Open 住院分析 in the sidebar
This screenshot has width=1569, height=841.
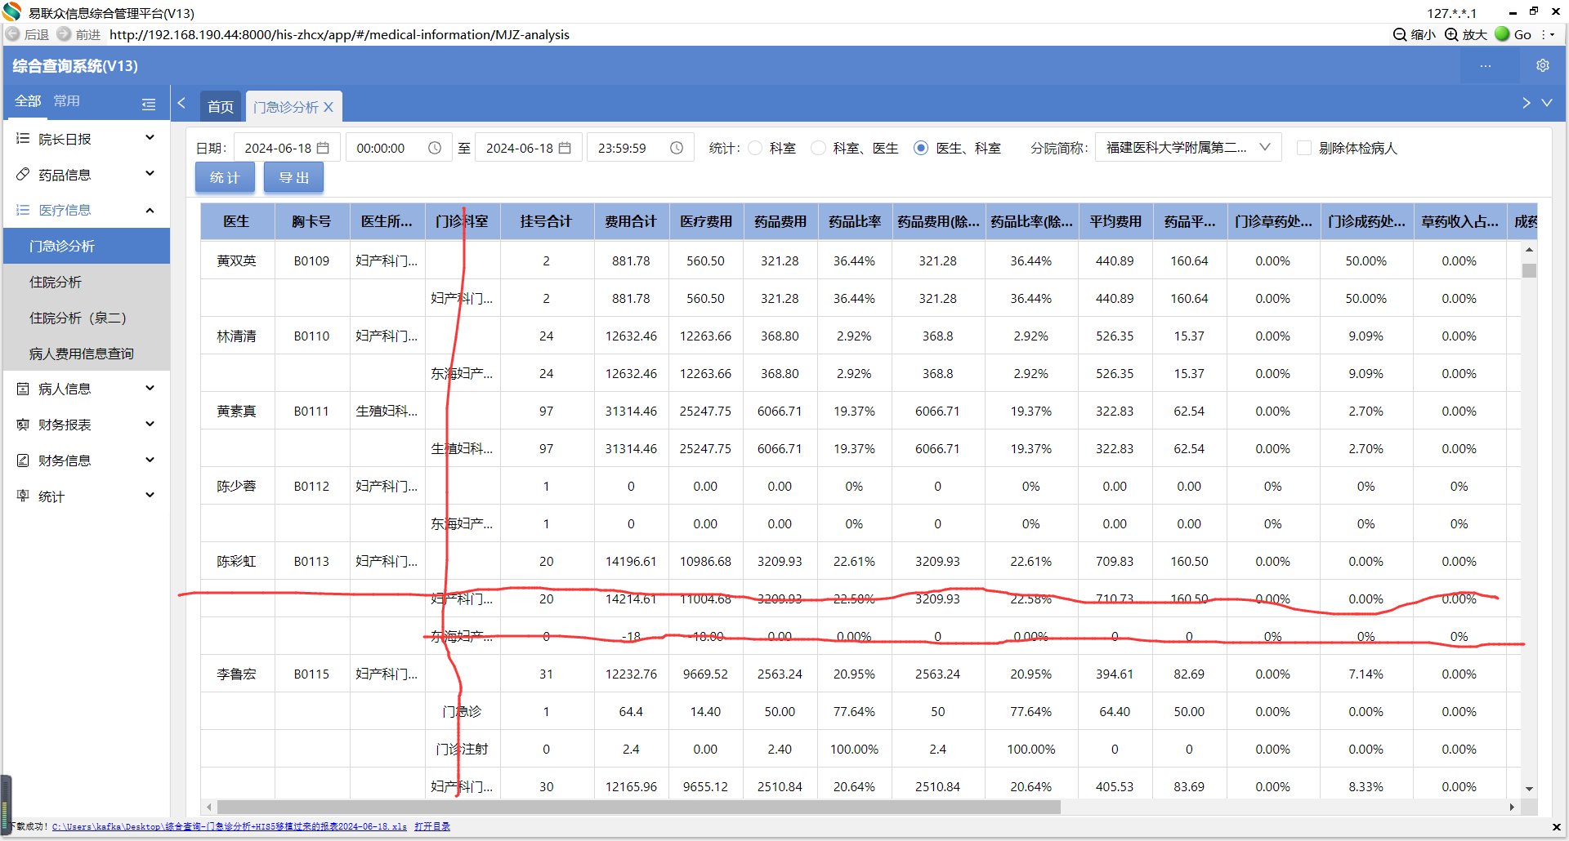tap(87, 282)
